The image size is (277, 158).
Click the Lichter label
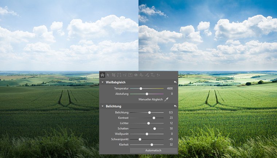(124, 123)
